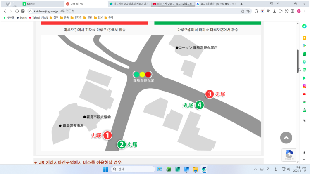Viewport: 310px width, 174px height.
Task: Click the red number 1 Maruo marker
Action: [x=107, y=135]
